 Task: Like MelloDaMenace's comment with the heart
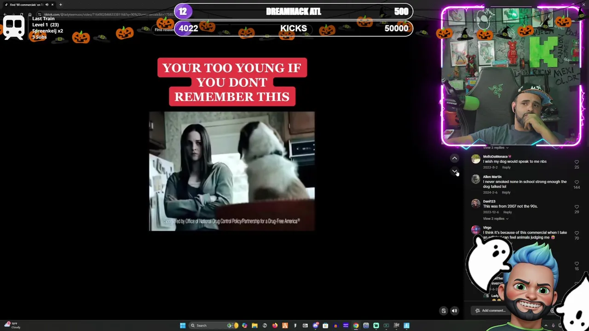(x=577, y=162)
